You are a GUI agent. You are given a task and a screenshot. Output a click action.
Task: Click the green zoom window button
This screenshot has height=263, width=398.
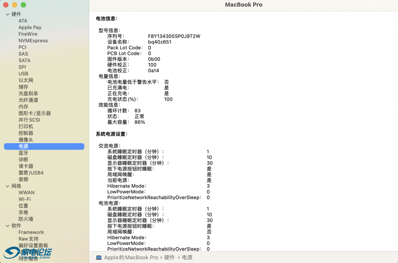24,5
